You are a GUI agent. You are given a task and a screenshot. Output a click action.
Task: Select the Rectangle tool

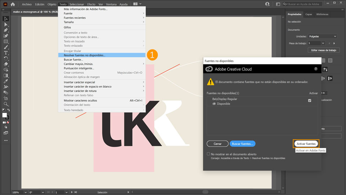click(x=6, y=42)
